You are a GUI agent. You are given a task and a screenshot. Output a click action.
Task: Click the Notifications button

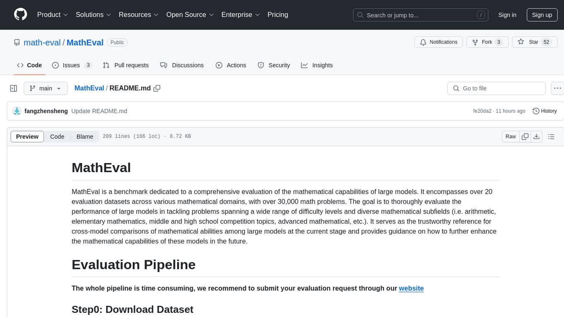click(438, 42)
